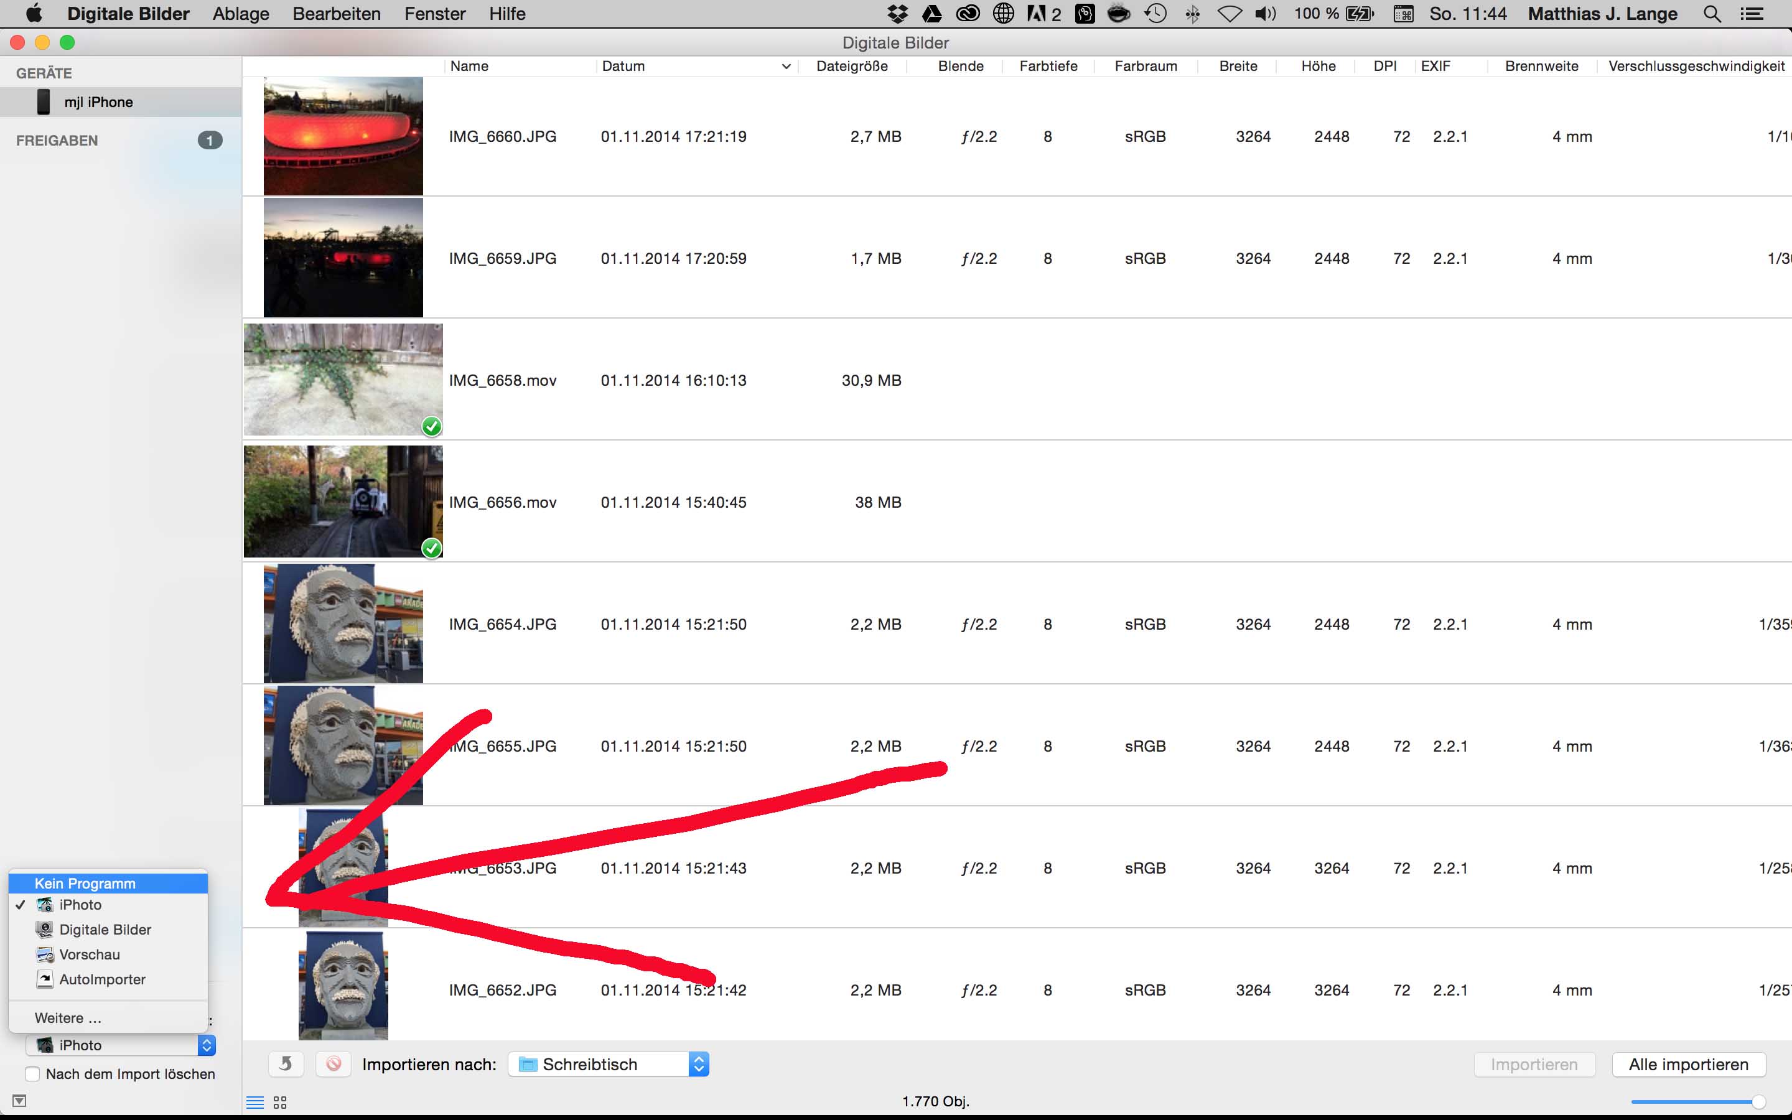Image resolution: width=1792 pixels, height=1120 pixels.
Task: Open the Ablage menu
Action: pos(241,14)
